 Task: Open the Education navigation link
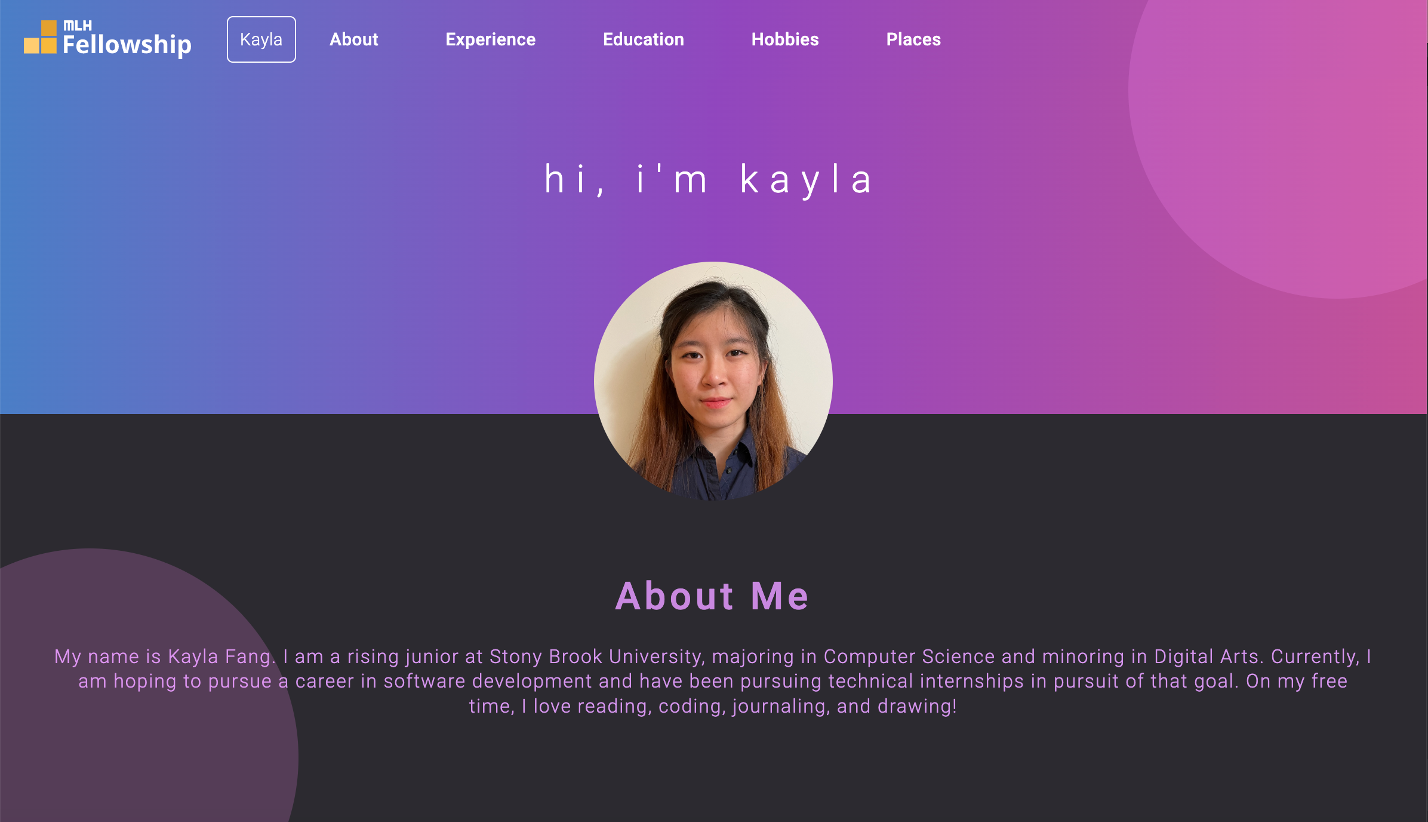pyautogui.click(x=644, y=39)
